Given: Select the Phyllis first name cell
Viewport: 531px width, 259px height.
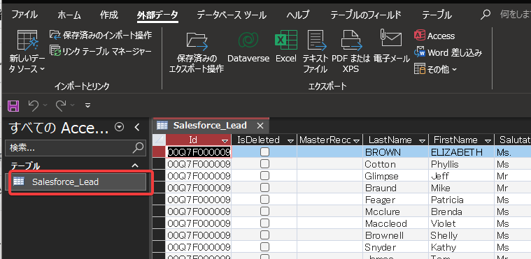Looking at the screenshot, I should (461, 164).
